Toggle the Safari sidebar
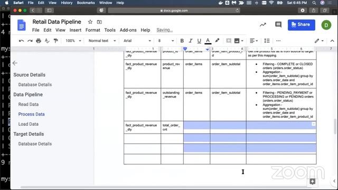338x190 pixels. 49,11
